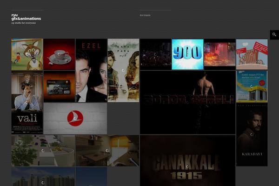Open the red fiery room thumbnail
The height and width of the screenshot is (186, 279).
[x=220, y=54]
